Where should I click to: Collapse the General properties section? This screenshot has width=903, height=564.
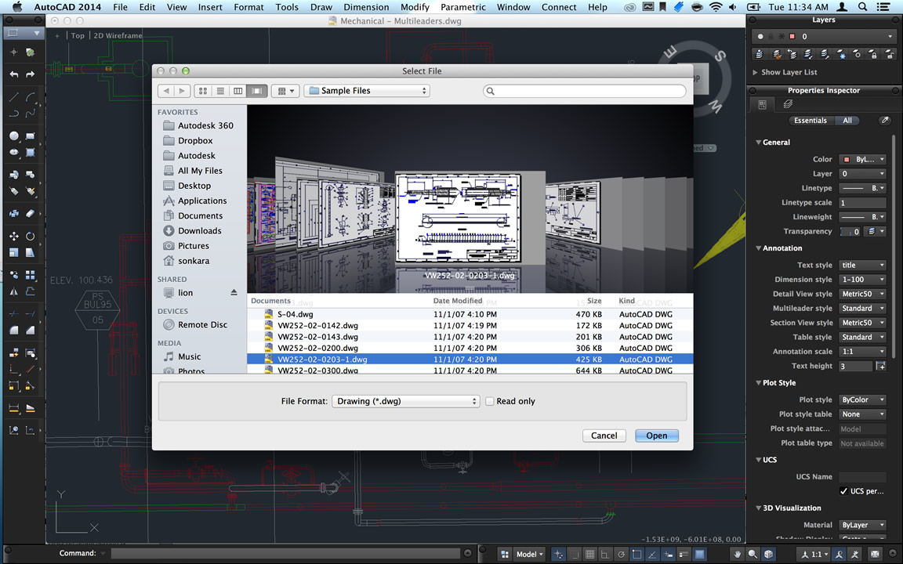[759, 142]
